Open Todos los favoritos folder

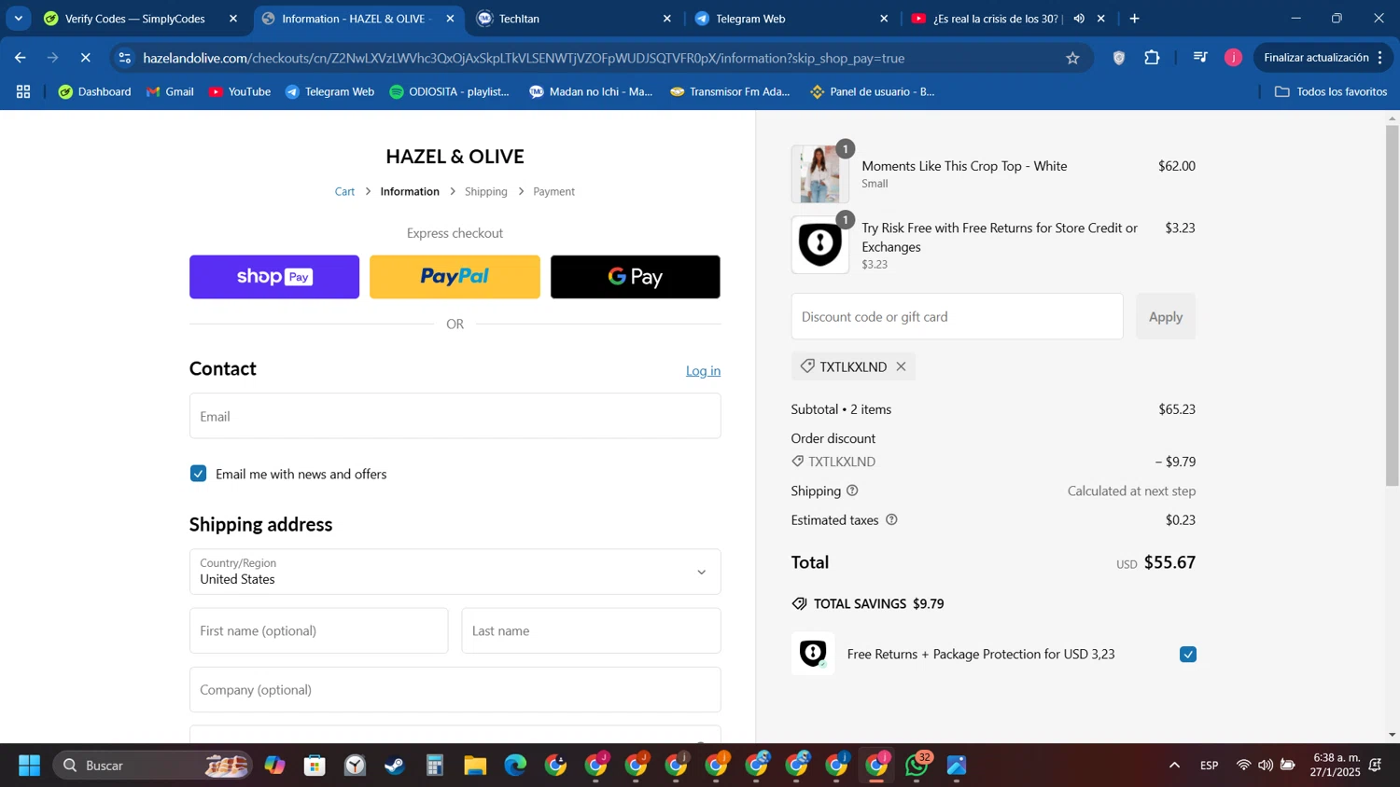coord(1331,91)
